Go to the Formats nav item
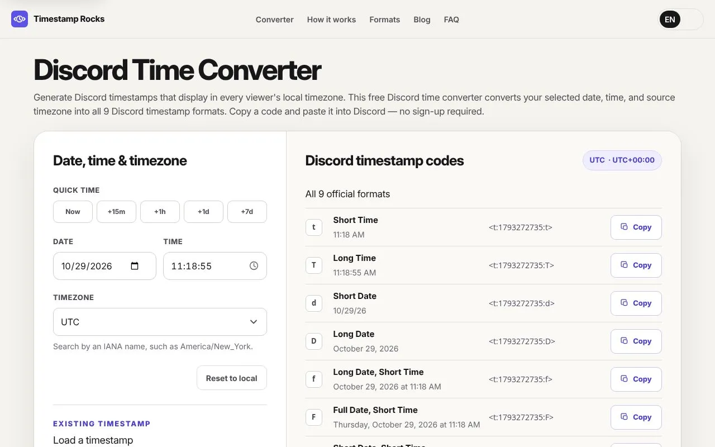The width and height of the screenshot is (715, 447). (384, 20)
